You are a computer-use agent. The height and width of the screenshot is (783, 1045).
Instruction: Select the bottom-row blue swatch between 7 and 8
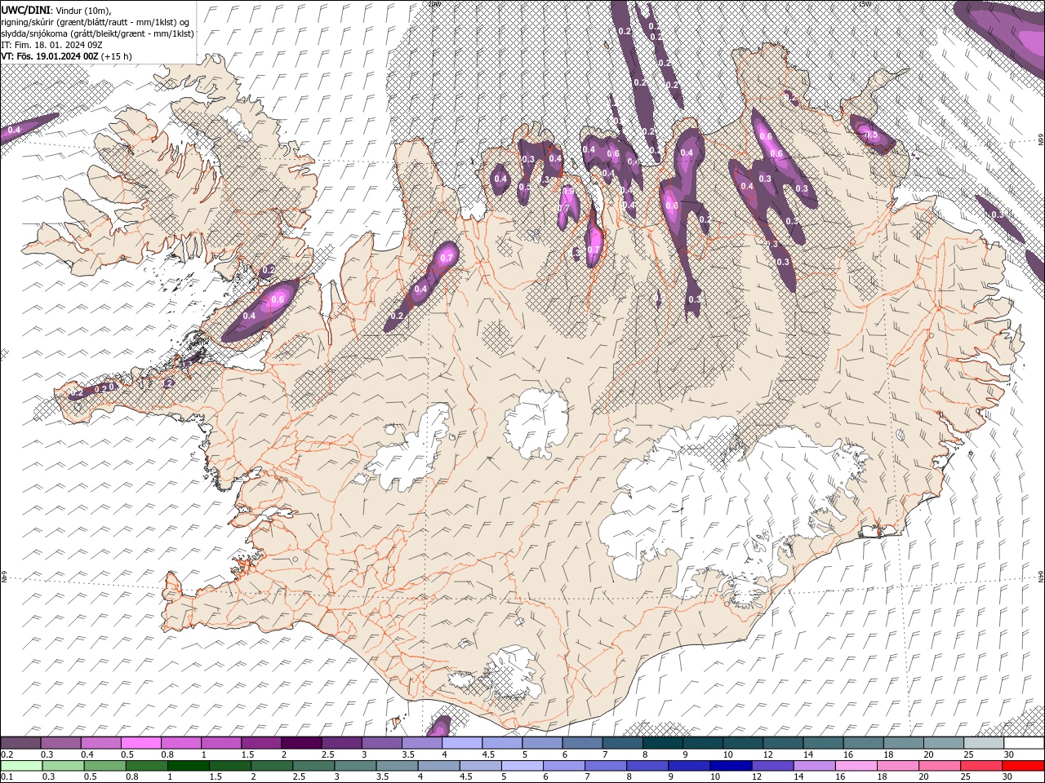(x=606, y=766)
